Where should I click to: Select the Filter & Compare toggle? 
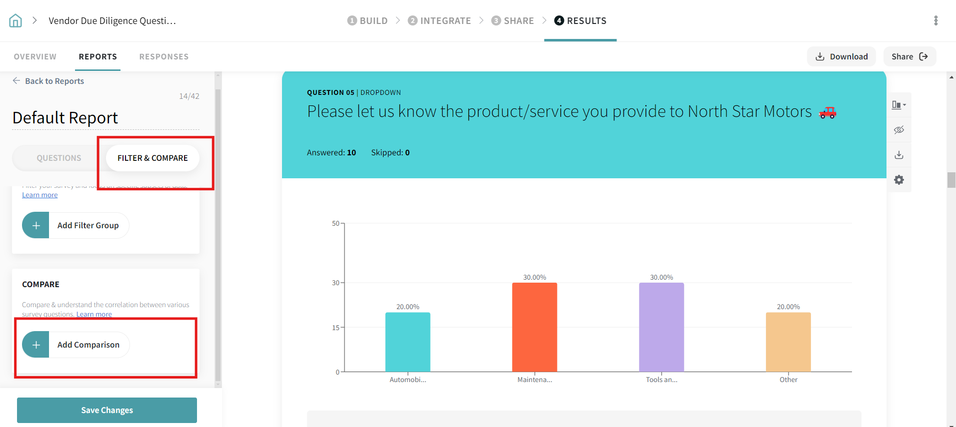(x=152, y=158)
